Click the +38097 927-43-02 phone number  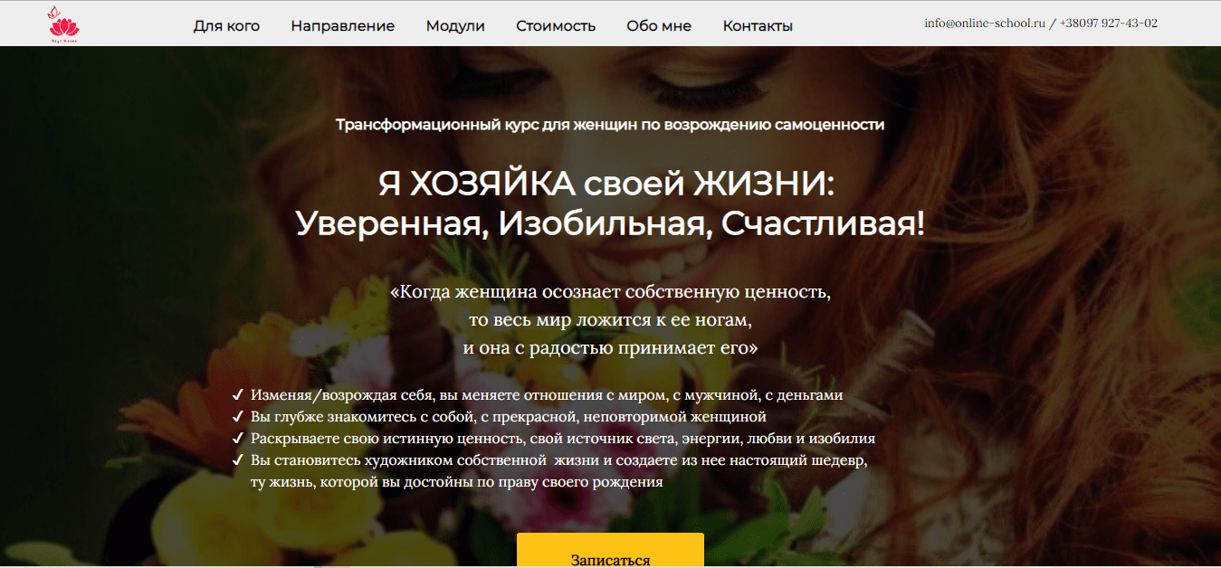(x=1108, y=24)
